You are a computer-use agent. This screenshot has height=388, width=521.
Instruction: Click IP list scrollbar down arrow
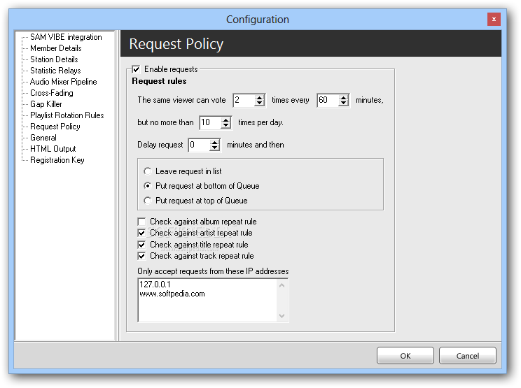tap(282, 316)
